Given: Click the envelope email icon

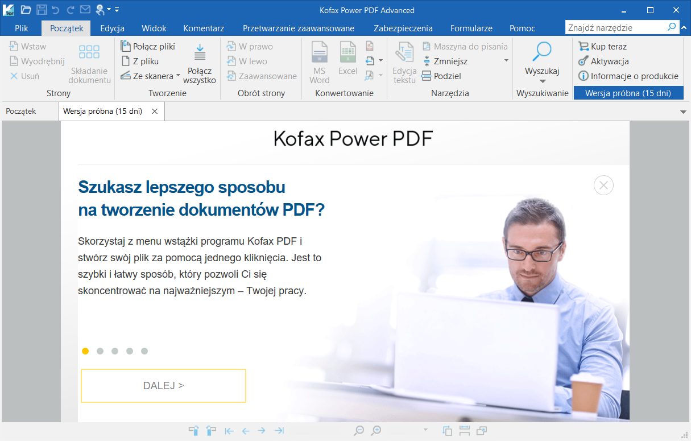Looking at the screenshot, I should click(x=85, y=10).
